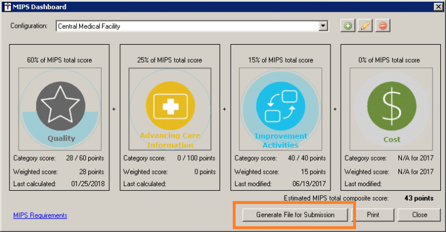Select the Improvement Activities label text

click(280, 140)
